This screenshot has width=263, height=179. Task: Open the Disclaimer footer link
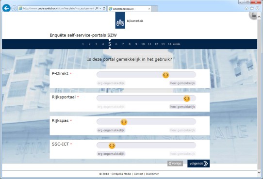[x=152, y=174]
